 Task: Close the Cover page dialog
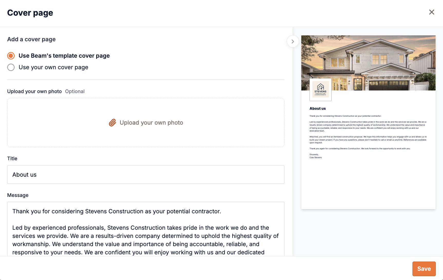tap(431, 12)
